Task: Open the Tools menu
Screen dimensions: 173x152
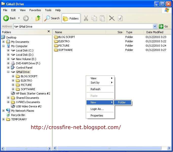Action: (48, 10)
